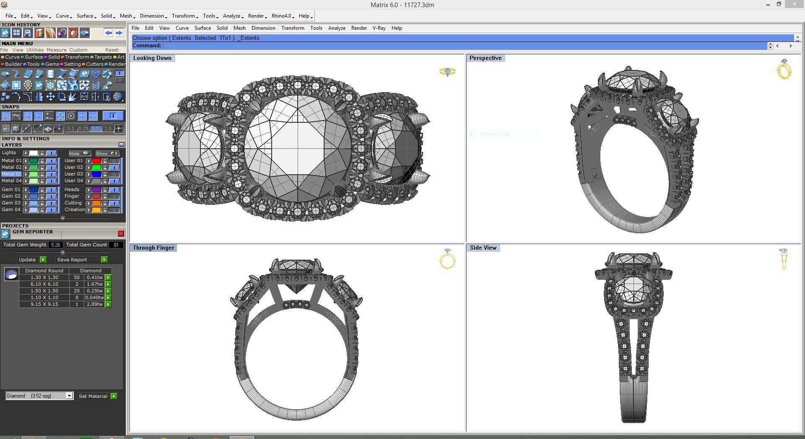Select the diamond gem tool icon in Main Menu toolbar
Image resolution: width=805 pixels, height=439 pixels.
point(95,74)
